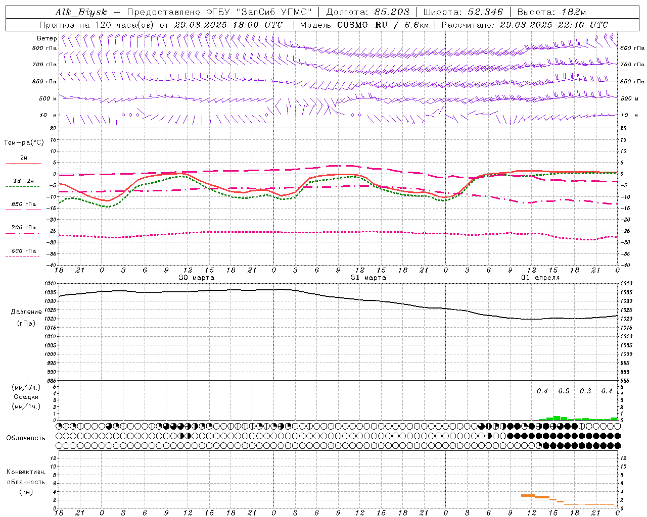Click the red 2м temperature legend line

pyautogui.click(x=23, y=163)
